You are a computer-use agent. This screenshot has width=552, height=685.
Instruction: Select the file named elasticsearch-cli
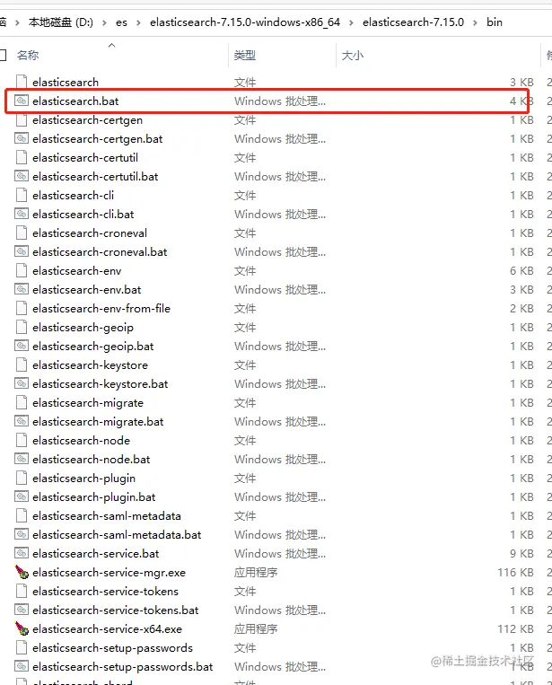73,196
